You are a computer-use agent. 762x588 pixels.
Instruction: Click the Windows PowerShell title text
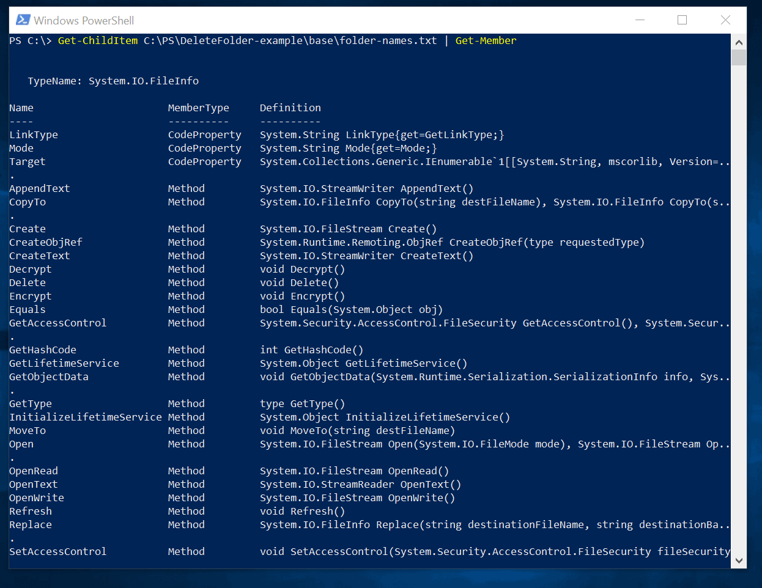(x=83, y=20)
